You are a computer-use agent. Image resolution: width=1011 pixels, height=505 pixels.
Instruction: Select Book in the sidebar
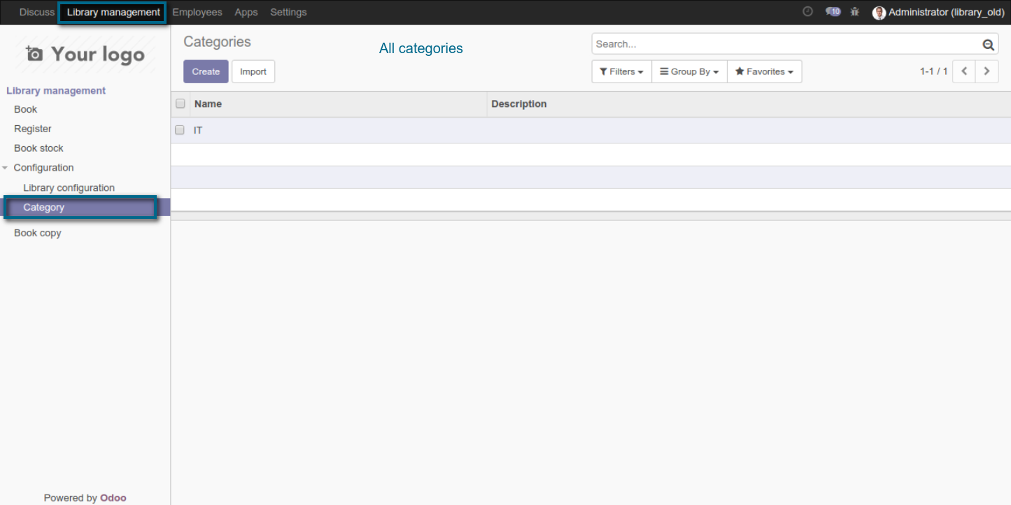[x=26, y=109]
